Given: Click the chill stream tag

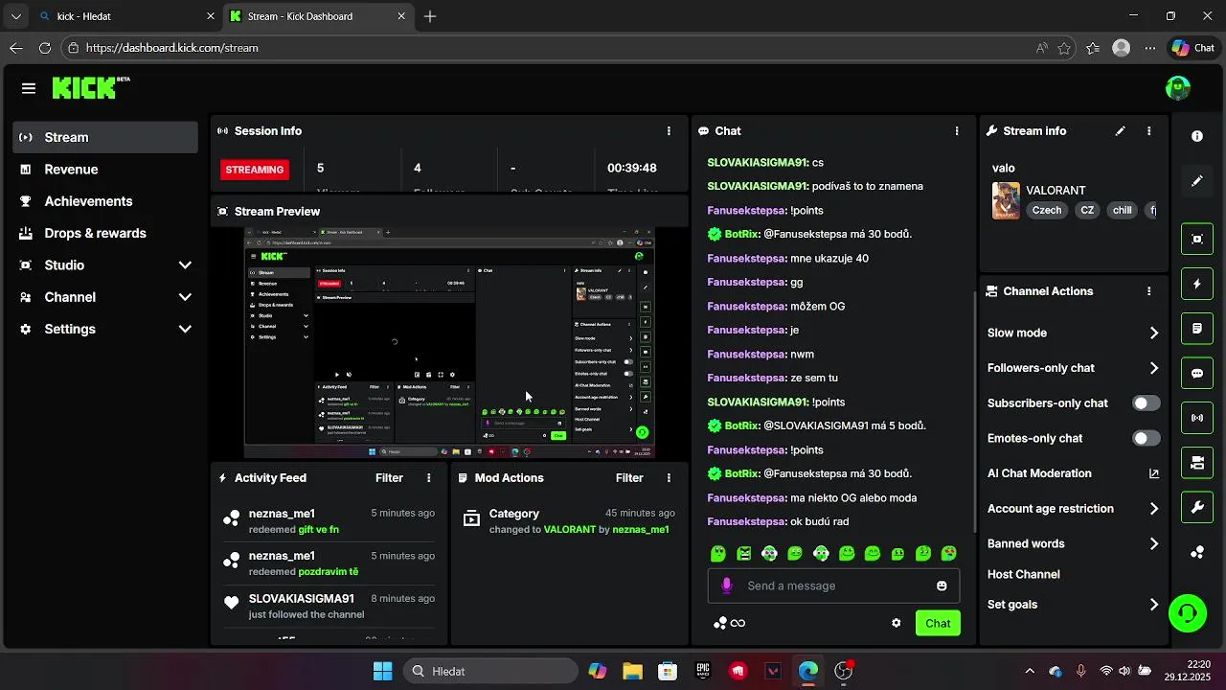Looking at the screenshot, I should (x=1122, y=210).
